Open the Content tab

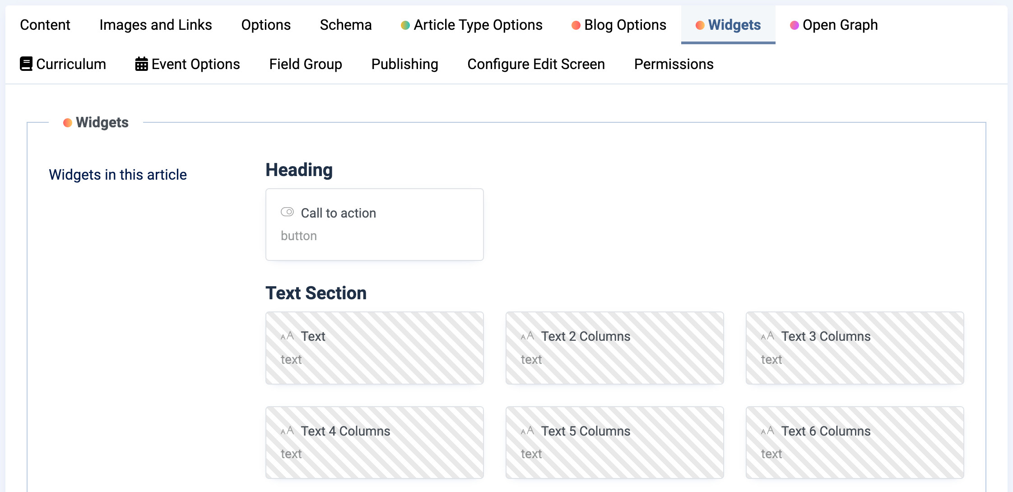pyautogui.click(x=45, y=25)
